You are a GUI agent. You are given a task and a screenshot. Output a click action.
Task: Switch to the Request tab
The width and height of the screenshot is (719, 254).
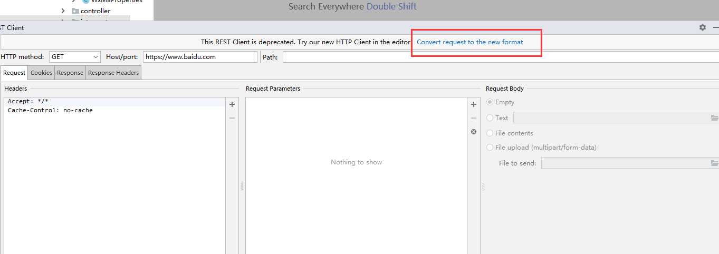14,73
